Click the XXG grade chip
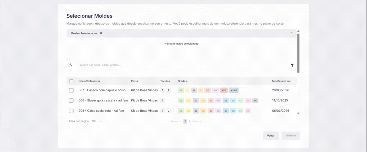This screenshot has width=367, height=152. (x=224, y=90)
